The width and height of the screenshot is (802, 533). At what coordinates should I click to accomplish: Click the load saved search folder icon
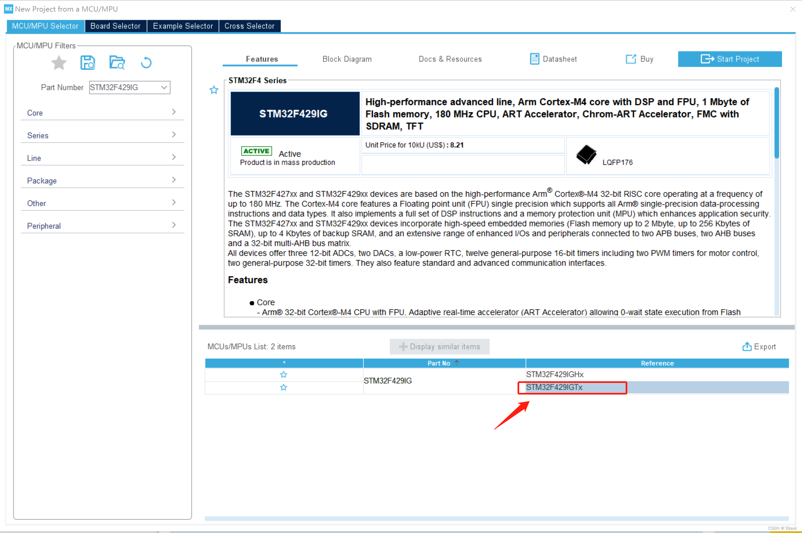117,63
